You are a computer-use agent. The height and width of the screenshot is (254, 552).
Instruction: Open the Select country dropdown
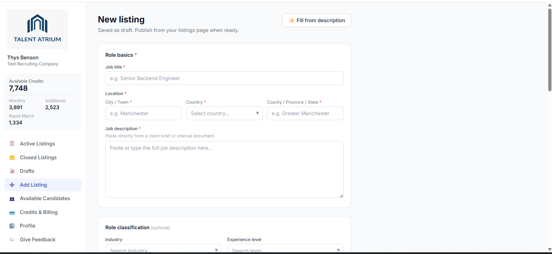224,113
